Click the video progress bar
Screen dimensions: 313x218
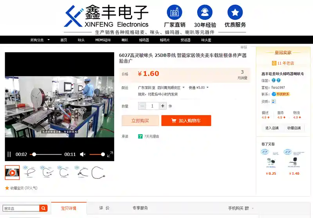pos(46,154)
